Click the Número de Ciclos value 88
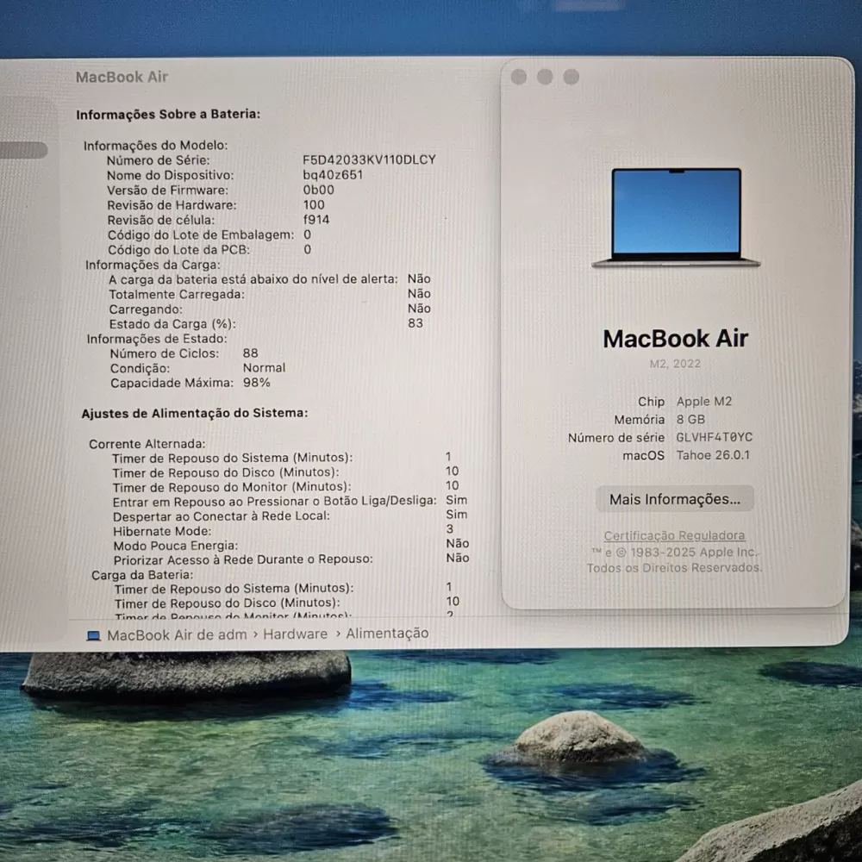 [250, 353]
